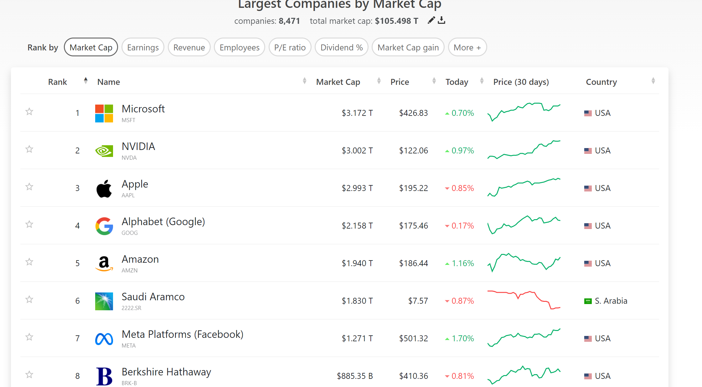Click the Microsoft logo
The image size is (702, 387).
[104, 113]
